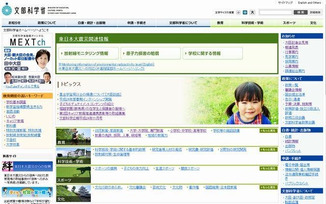
Task: Set font size to large (大)
Action: [252, 13]
